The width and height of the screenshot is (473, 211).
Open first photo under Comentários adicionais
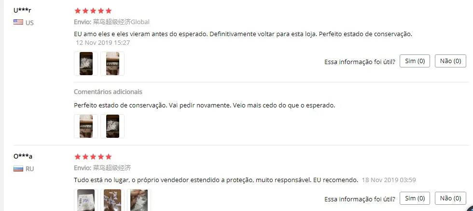(x=86, y=126)
